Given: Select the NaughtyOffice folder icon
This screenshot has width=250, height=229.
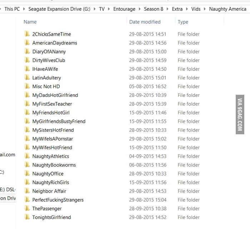Looking at the screenshot, I should point(27,173).
